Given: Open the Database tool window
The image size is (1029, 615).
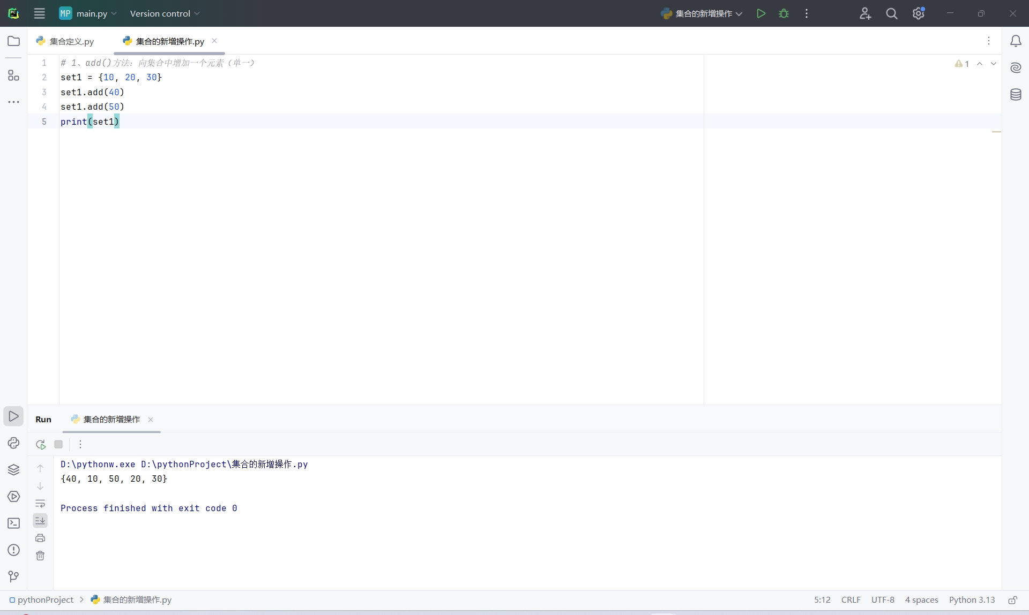Looking at the screenshot, I should [x=1016, y=95].
